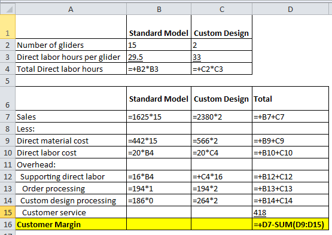Select the cell containing 33
This screenshot has height=235, width=332.
(222, 57)
